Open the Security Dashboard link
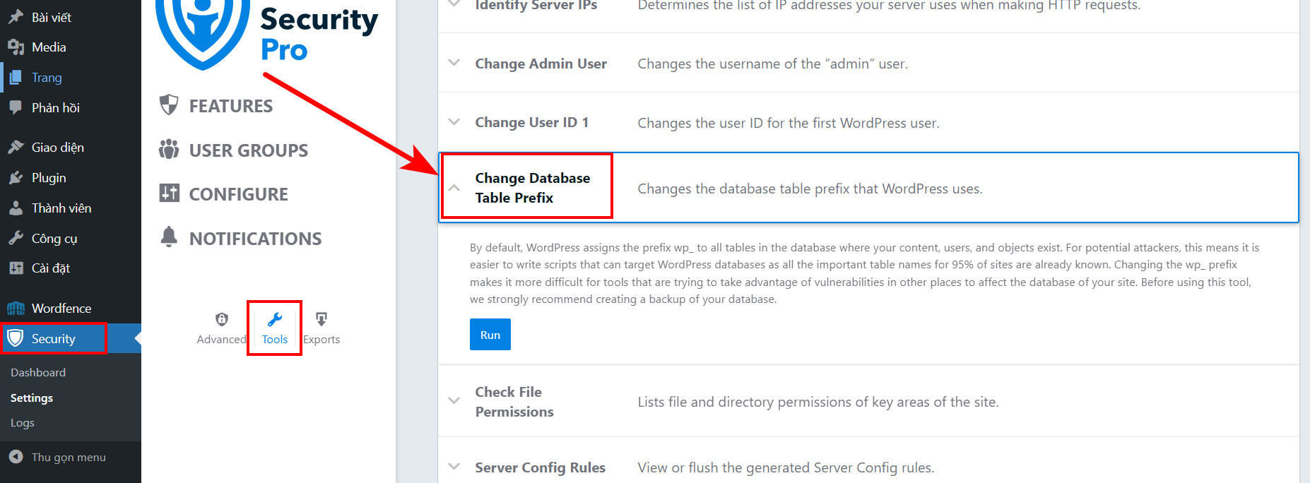The width and height of the screenshot is (1310, 483). [37, 372]
